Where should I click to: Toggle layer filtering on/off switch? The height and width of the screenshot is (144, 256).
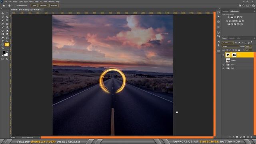coord(252,42)
